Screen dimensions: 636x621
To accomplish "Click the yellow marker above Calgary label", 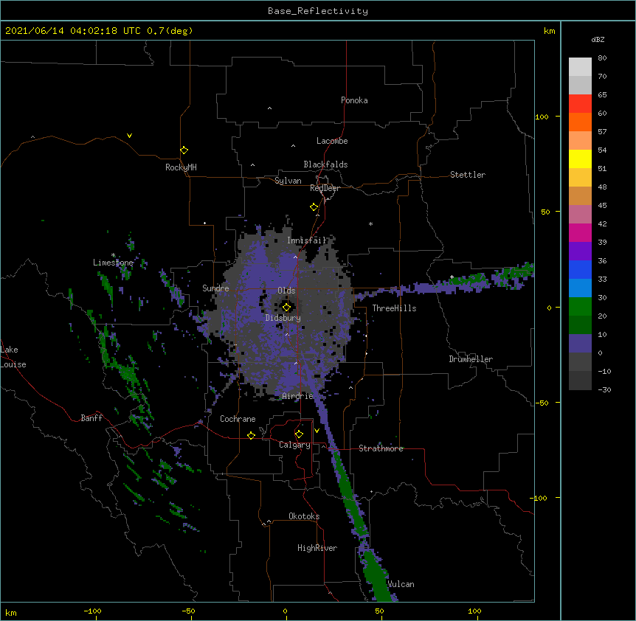I will (299, 434).
